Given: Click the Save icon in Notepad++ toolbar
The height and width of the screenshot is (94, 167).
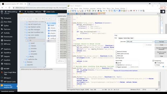Looking at the screenshot, I should [73, 11].
